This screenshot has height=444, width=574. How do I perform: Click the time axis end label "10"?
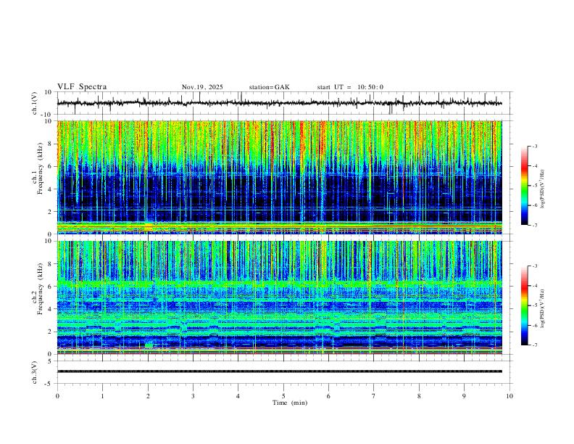click(509, 396)
